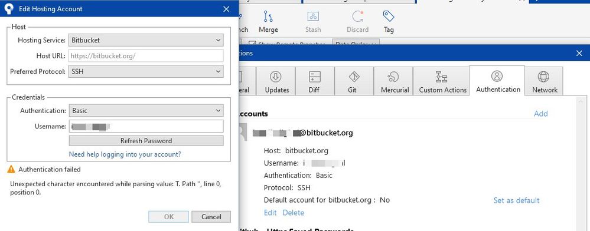590x231 pixels.
Task: Click the Authentication failed message text
Action: click(x=50, y=169)
